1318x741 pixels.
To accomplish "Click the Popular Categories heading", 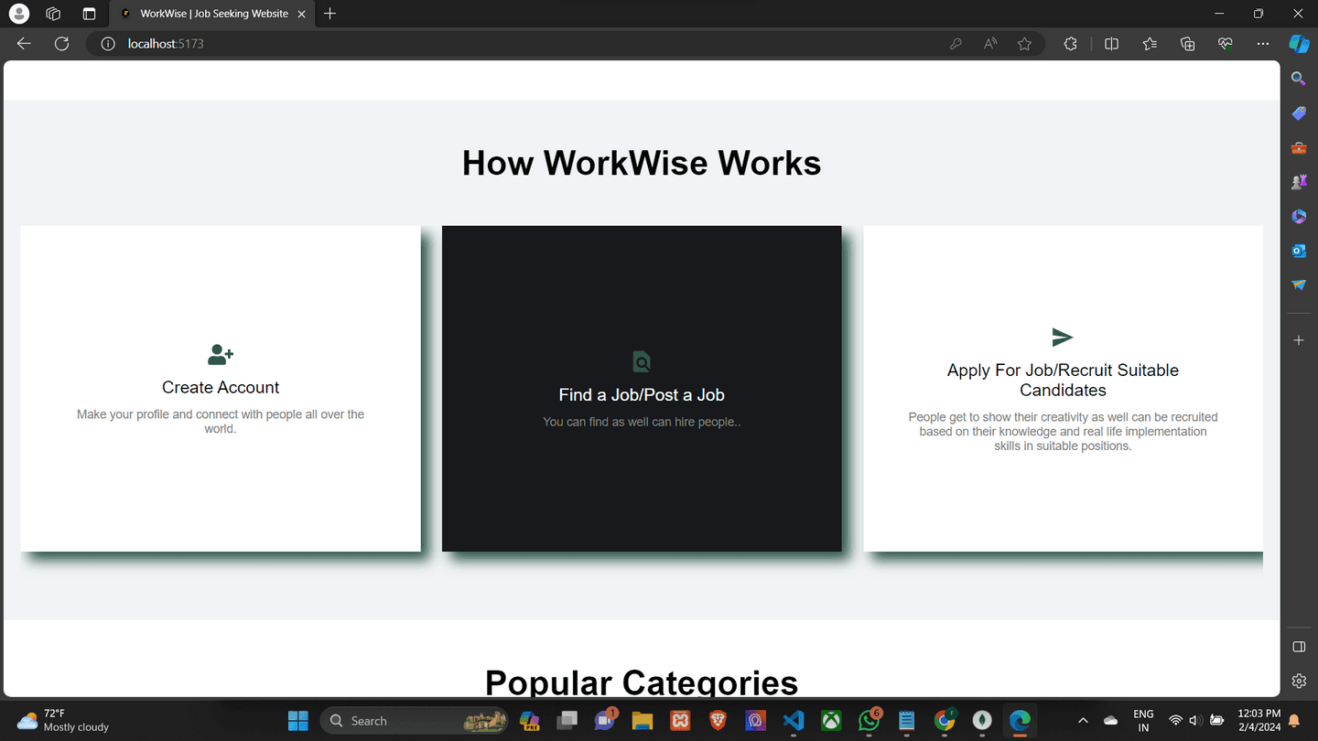I will point(642,682).
